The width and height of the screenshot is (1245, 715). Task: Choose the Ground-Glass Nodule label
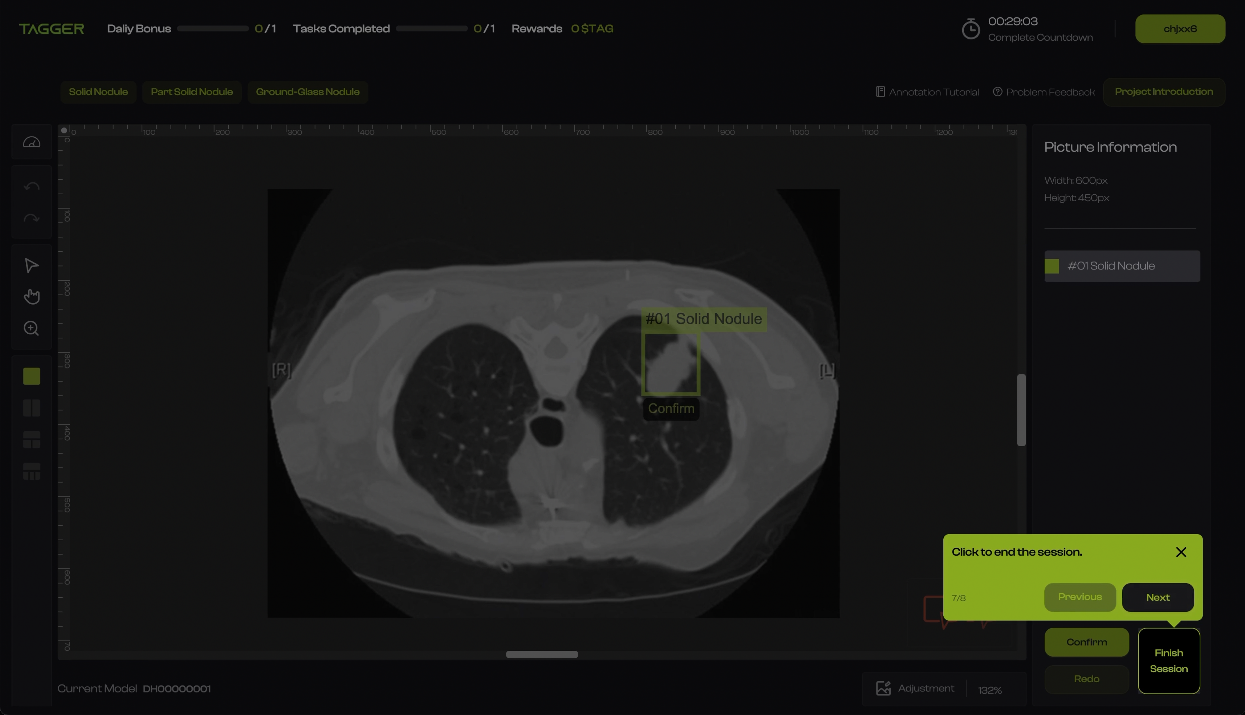point(308,92)
